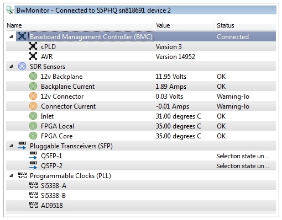Click the orange Connector Current warning icon
This screenshot has width=282, height=220.
33,106
